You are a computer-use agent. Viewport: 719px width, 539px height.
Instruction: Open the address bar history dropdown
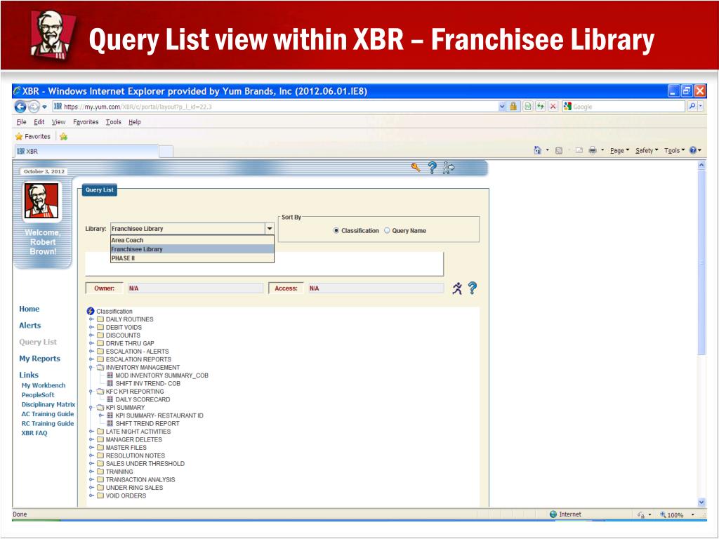pos(502,107)
